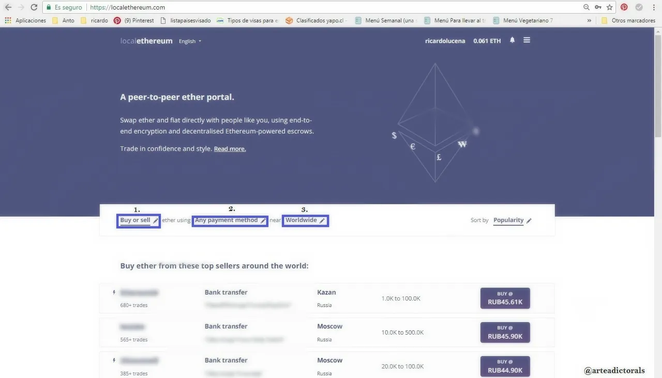Open the hamburger menu in site header
The width and height of the screenshot is (662, 378).
tap(526, 40)
